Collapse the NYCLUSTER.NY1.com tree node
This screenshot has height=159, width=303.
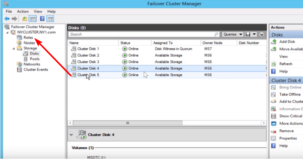[7, 32]
